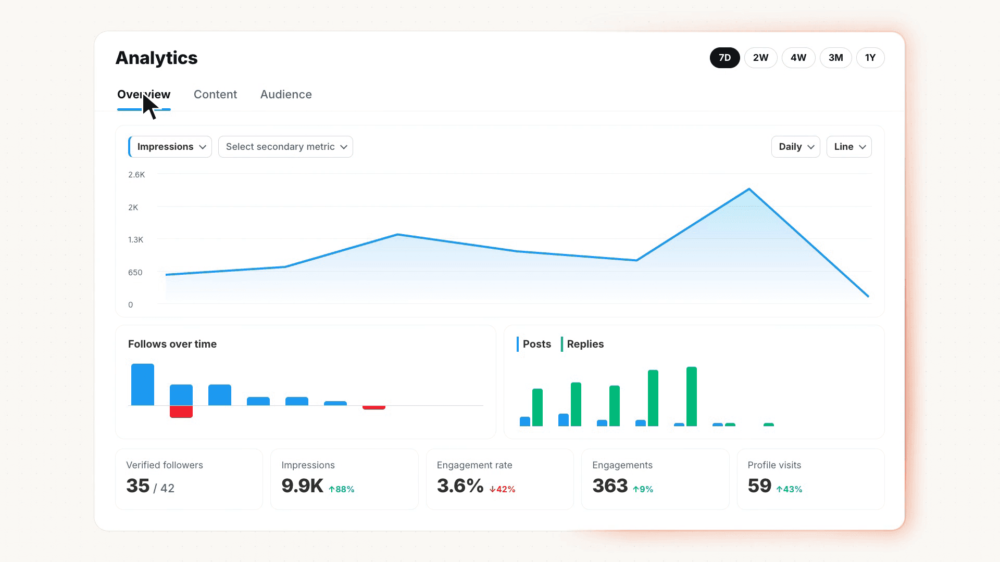1000x562 pixels.
Task: Open the Profile visits 59 card
Action: (811, 479)
